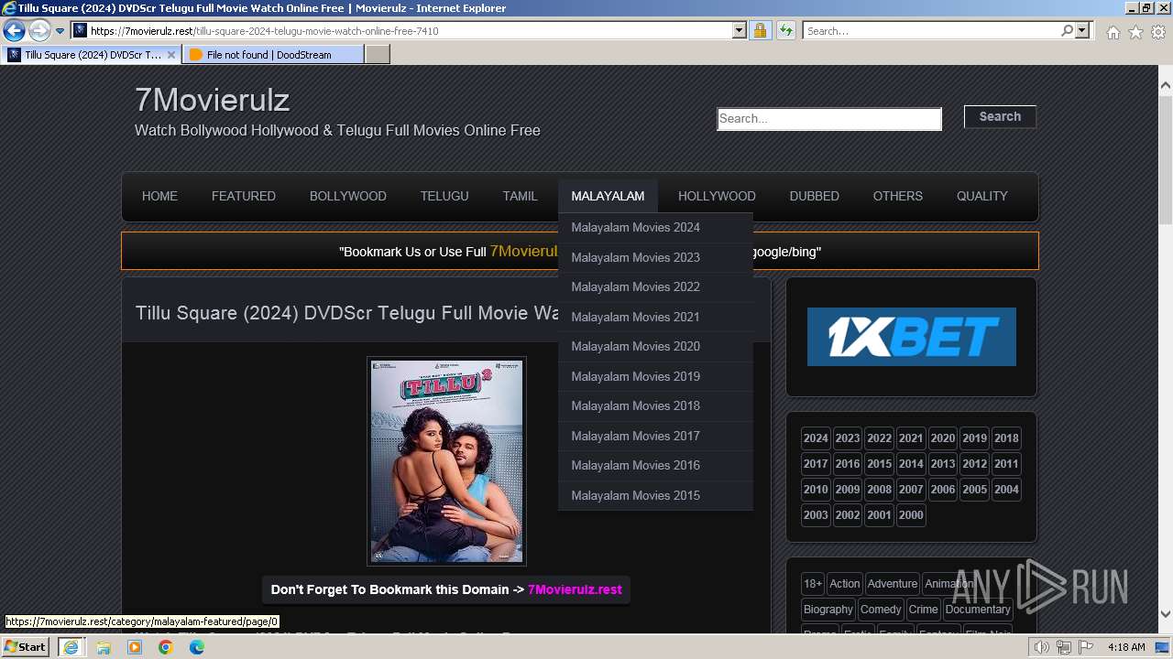Open the BOLLYWOOD nav menu
The image size is (1173, 659).
pyautogui.click(x=348, y=196)
